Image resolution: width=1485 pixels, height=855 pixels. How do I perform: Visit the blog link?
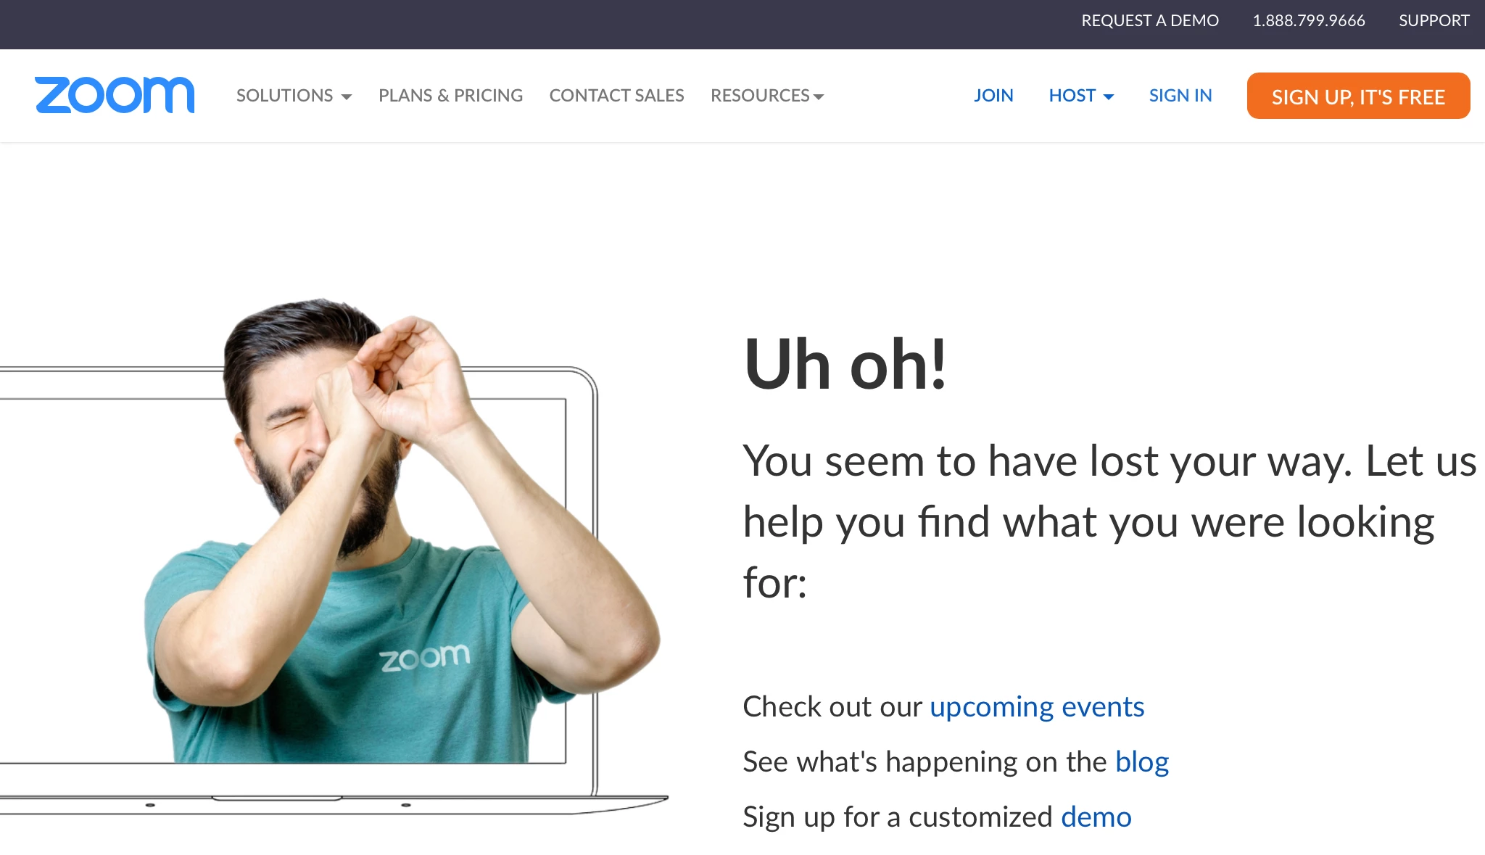[x=1142, y=761]
